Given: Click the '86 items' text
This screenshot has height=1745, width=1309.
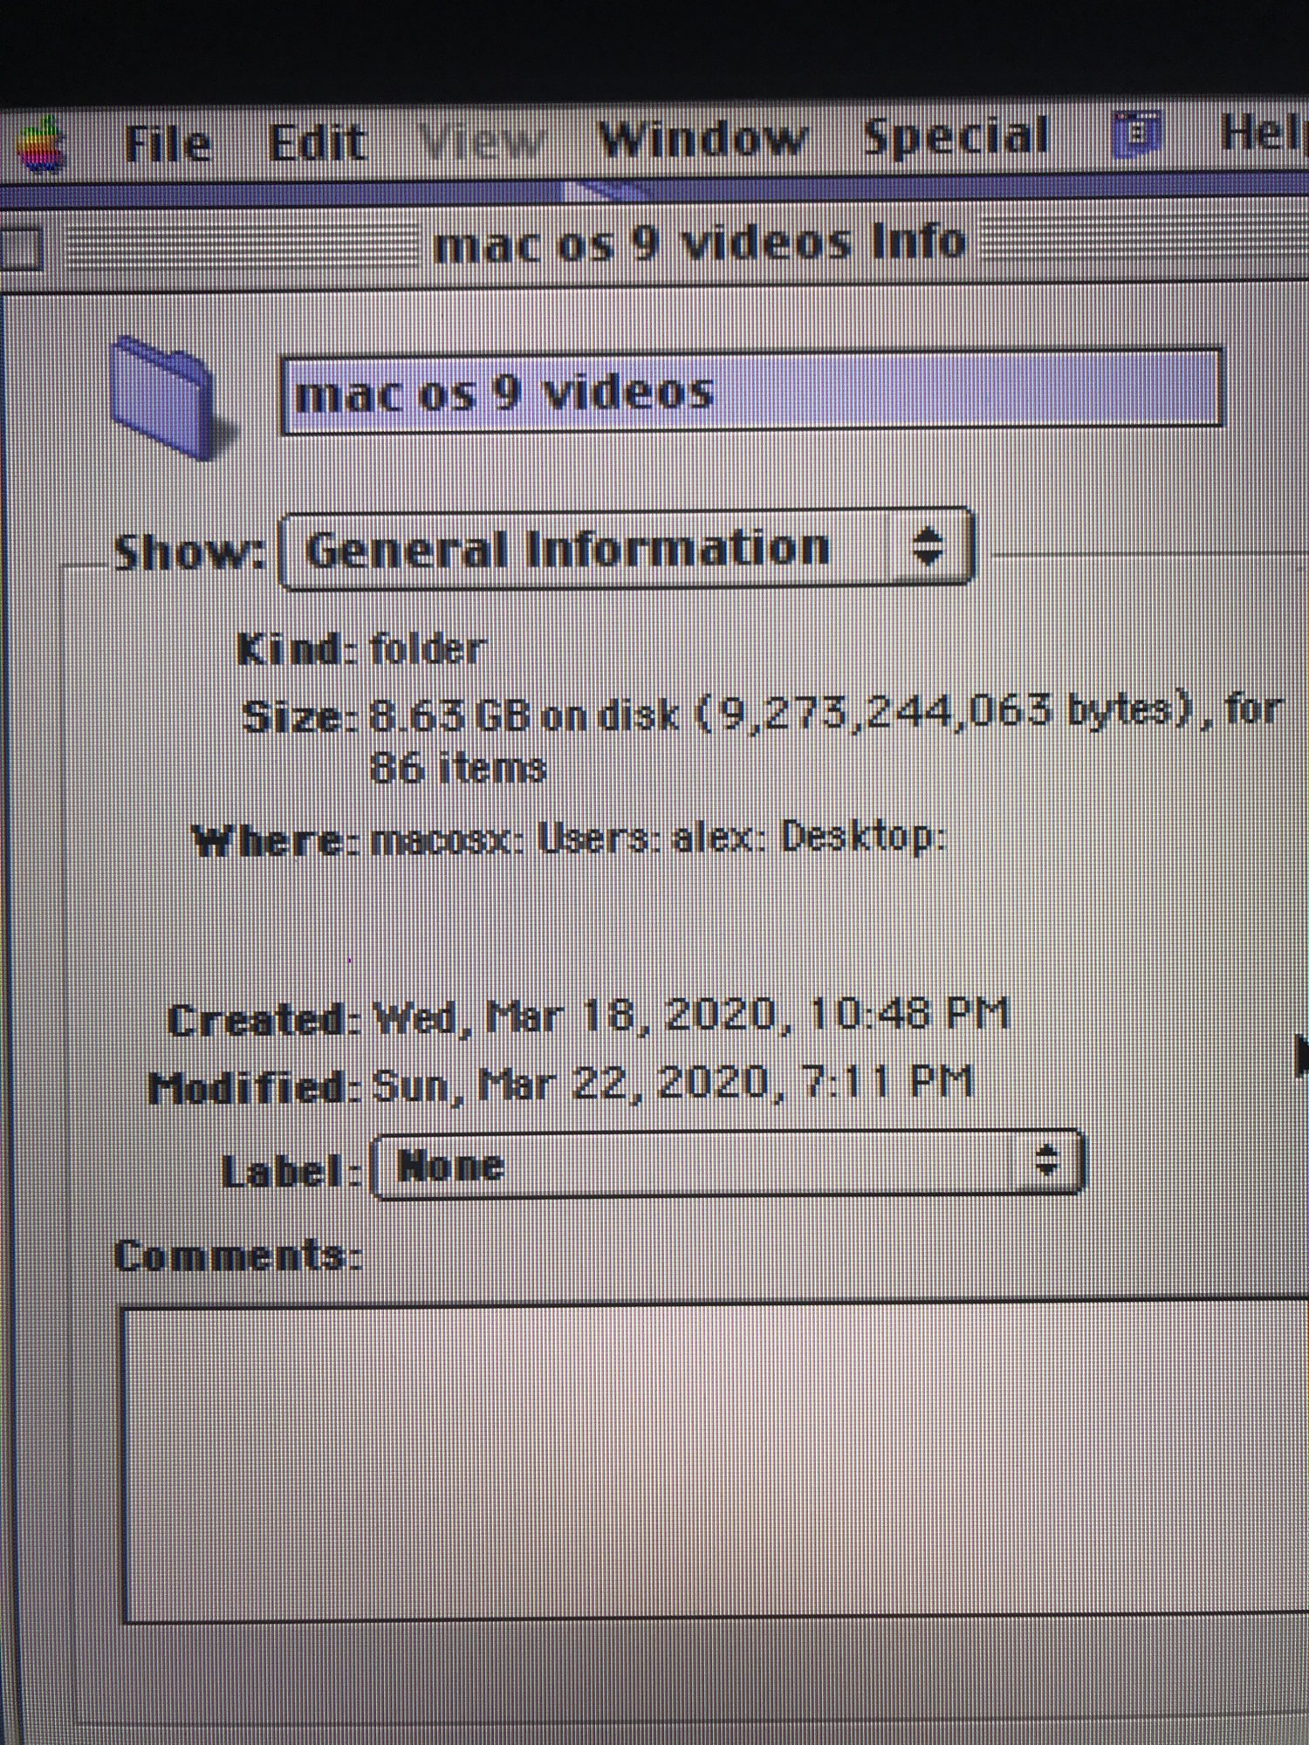Looking at the screenshot, I should click(459, 769).
